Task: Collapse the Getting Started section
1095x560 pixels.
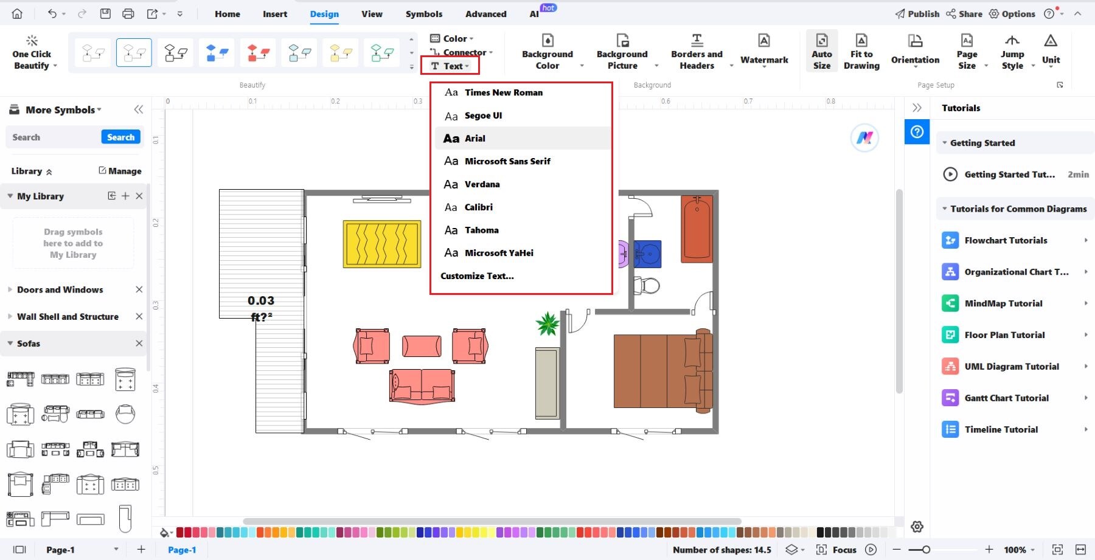Action: click(945, 143)
